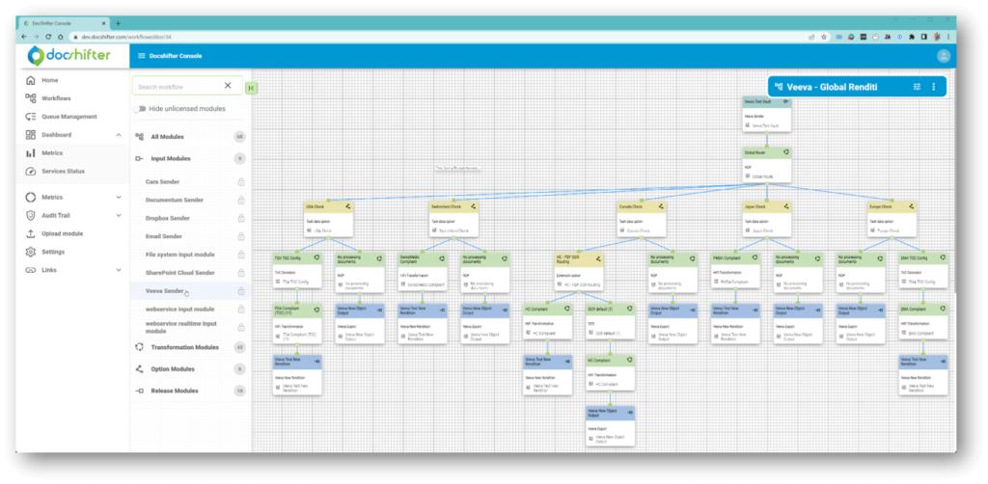988x484 pixels.
Task: Bookmark the page with star icon
Action: click(x=824, y=38)
